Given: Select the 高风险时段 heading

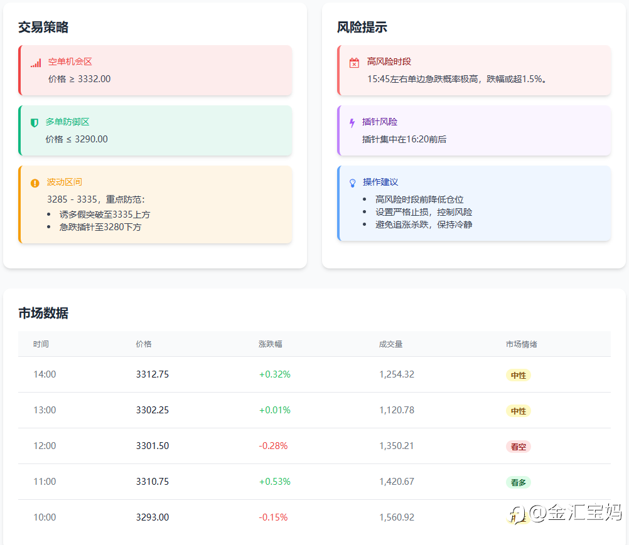Looking at the screenshot, I should (x=389, y=61).
